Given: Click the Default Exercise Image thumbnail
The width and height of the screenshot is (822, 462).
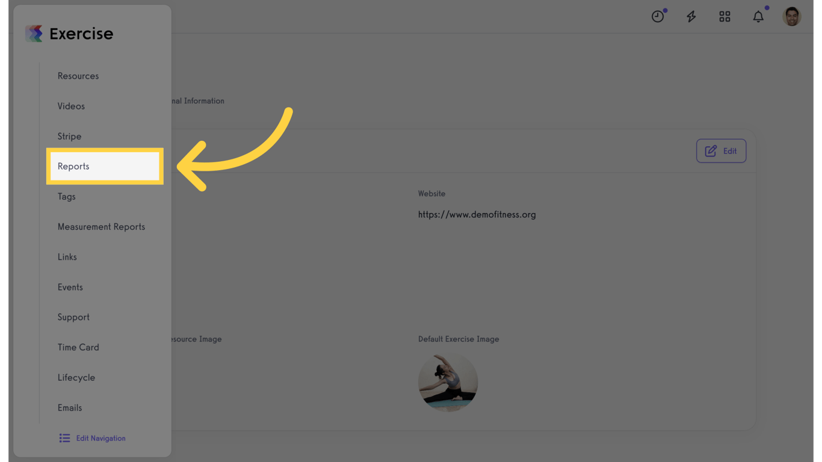Looking at the screenshot, I should tap(448, 382).
